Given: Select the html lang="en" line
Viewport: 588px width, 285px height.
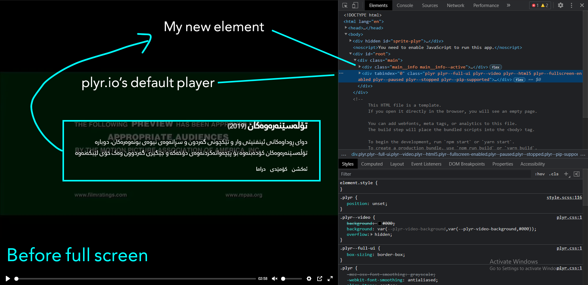Looking at the screenshot, I should click(364, 21).
